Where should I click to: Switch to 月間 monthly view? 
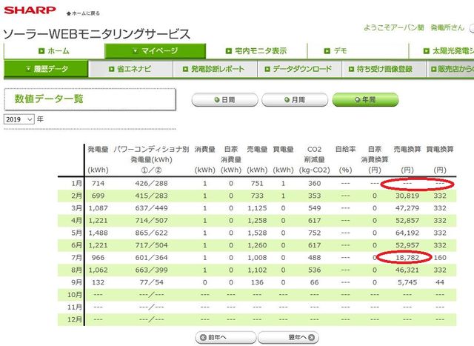tap(295, 100)
